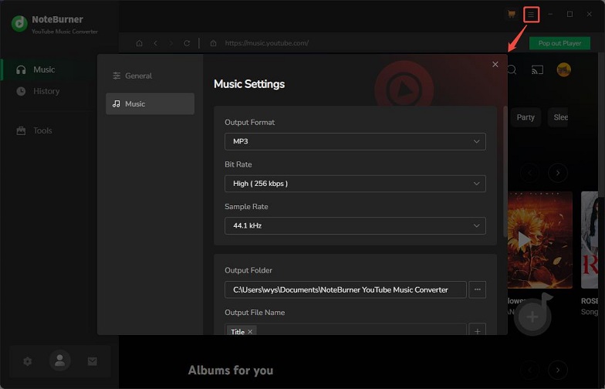605x389 pixels.
Task: Open YouTube Music search magnifier icon
Action: tap(512, 69)
